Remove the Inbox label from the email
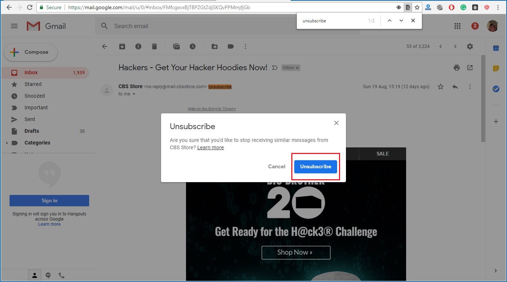This screenshot has width=507, height=282. (298, 68)
